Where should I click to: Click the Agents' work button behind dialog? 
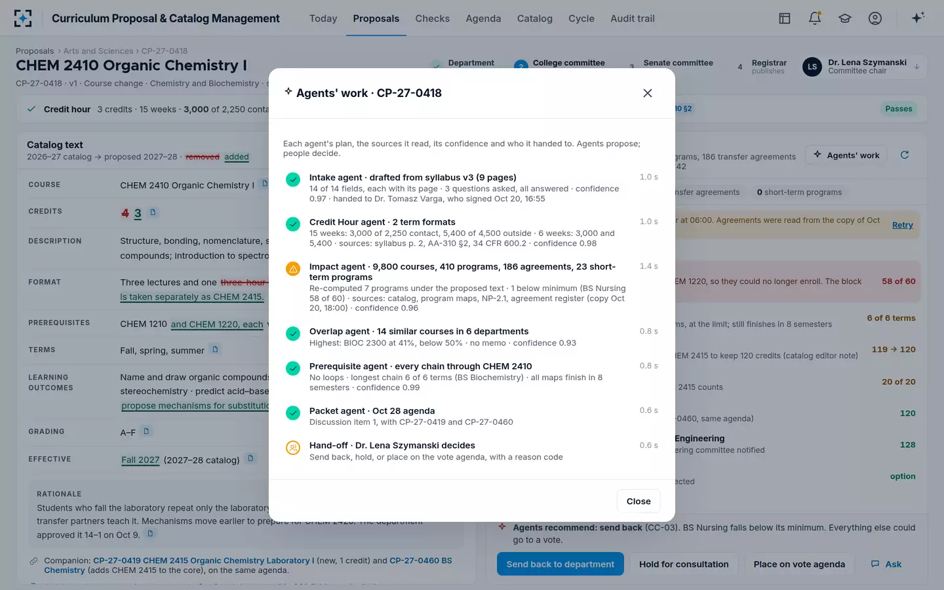coord(846,155)
